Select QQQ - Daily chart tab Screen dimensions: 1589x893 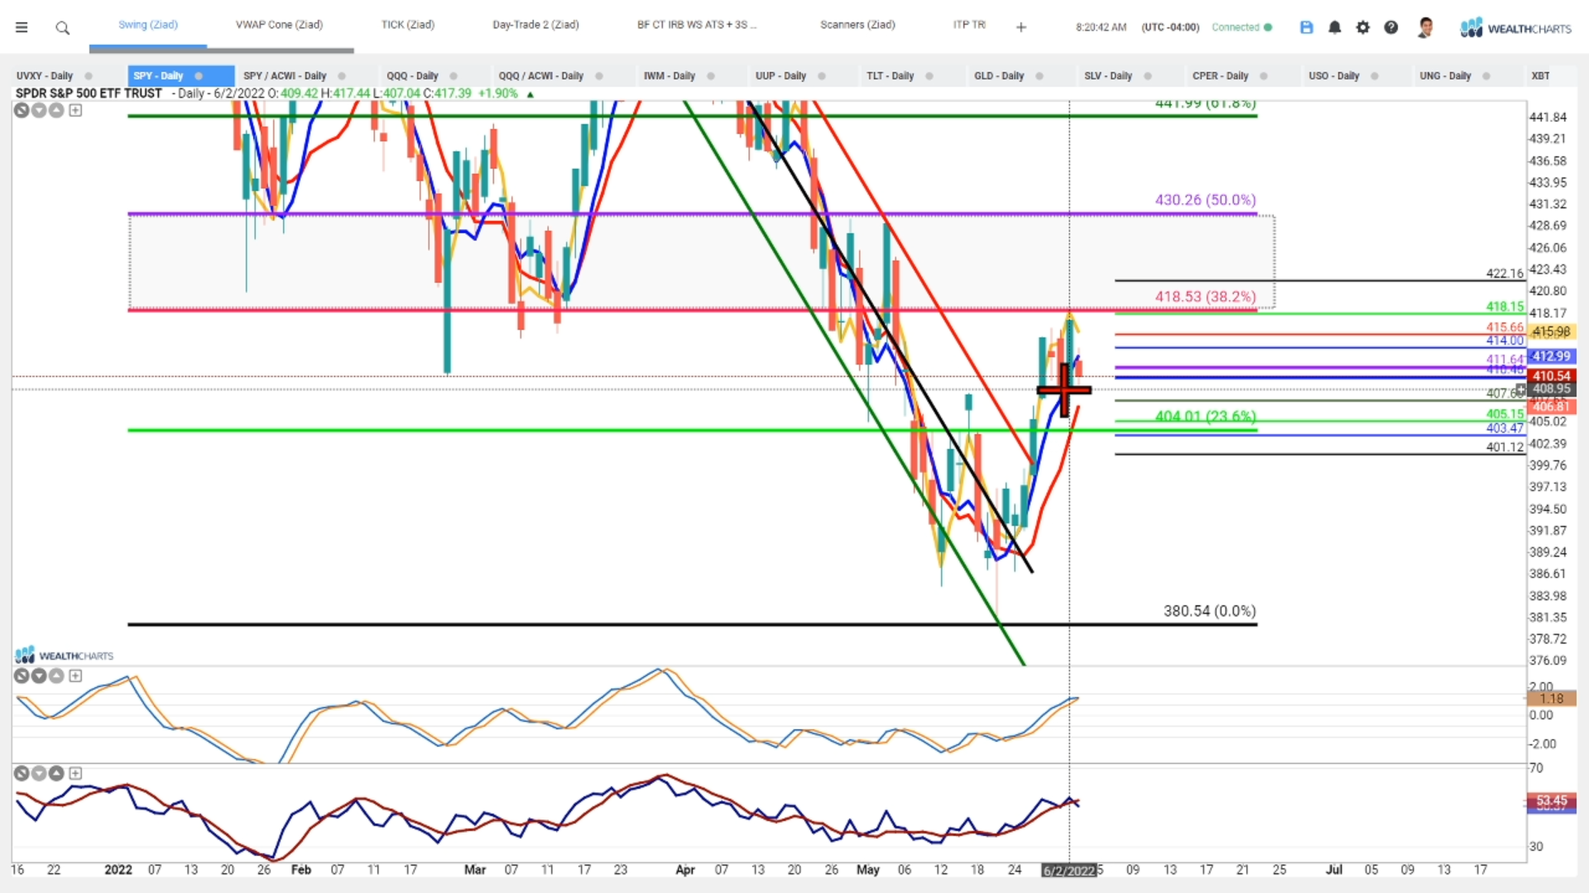pyautogui.click(x=412, y=76)
